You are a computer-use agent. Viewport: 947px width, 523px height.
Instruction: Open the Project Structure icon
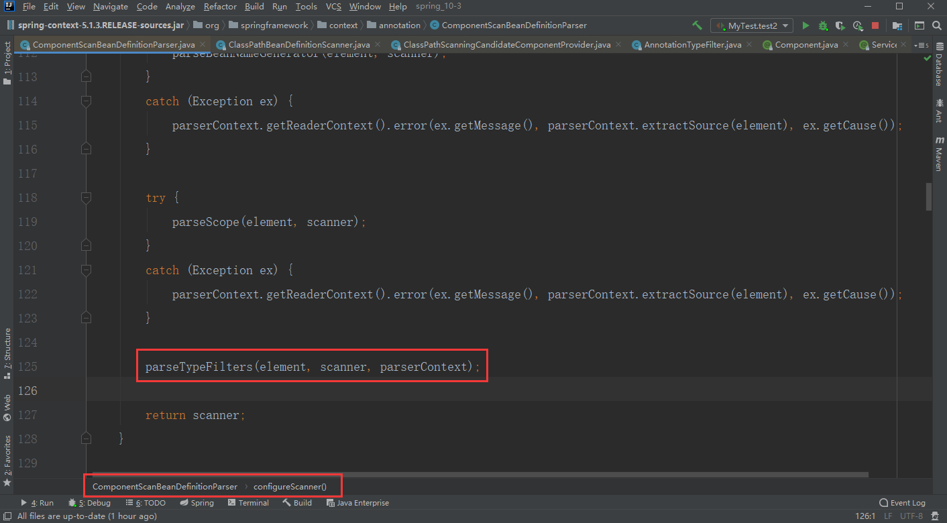click(x=897, y=25)
